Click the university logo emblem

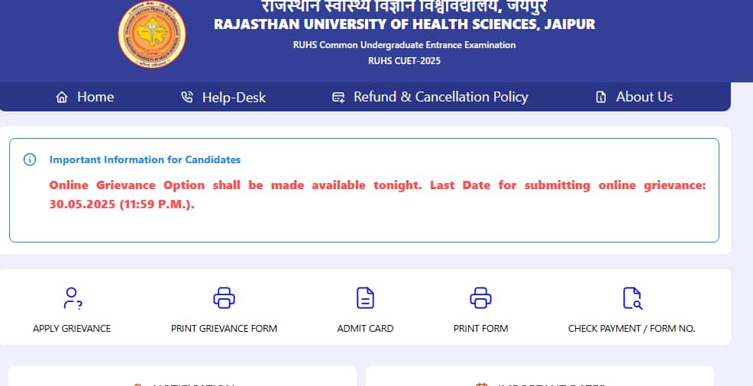point(151,35)
